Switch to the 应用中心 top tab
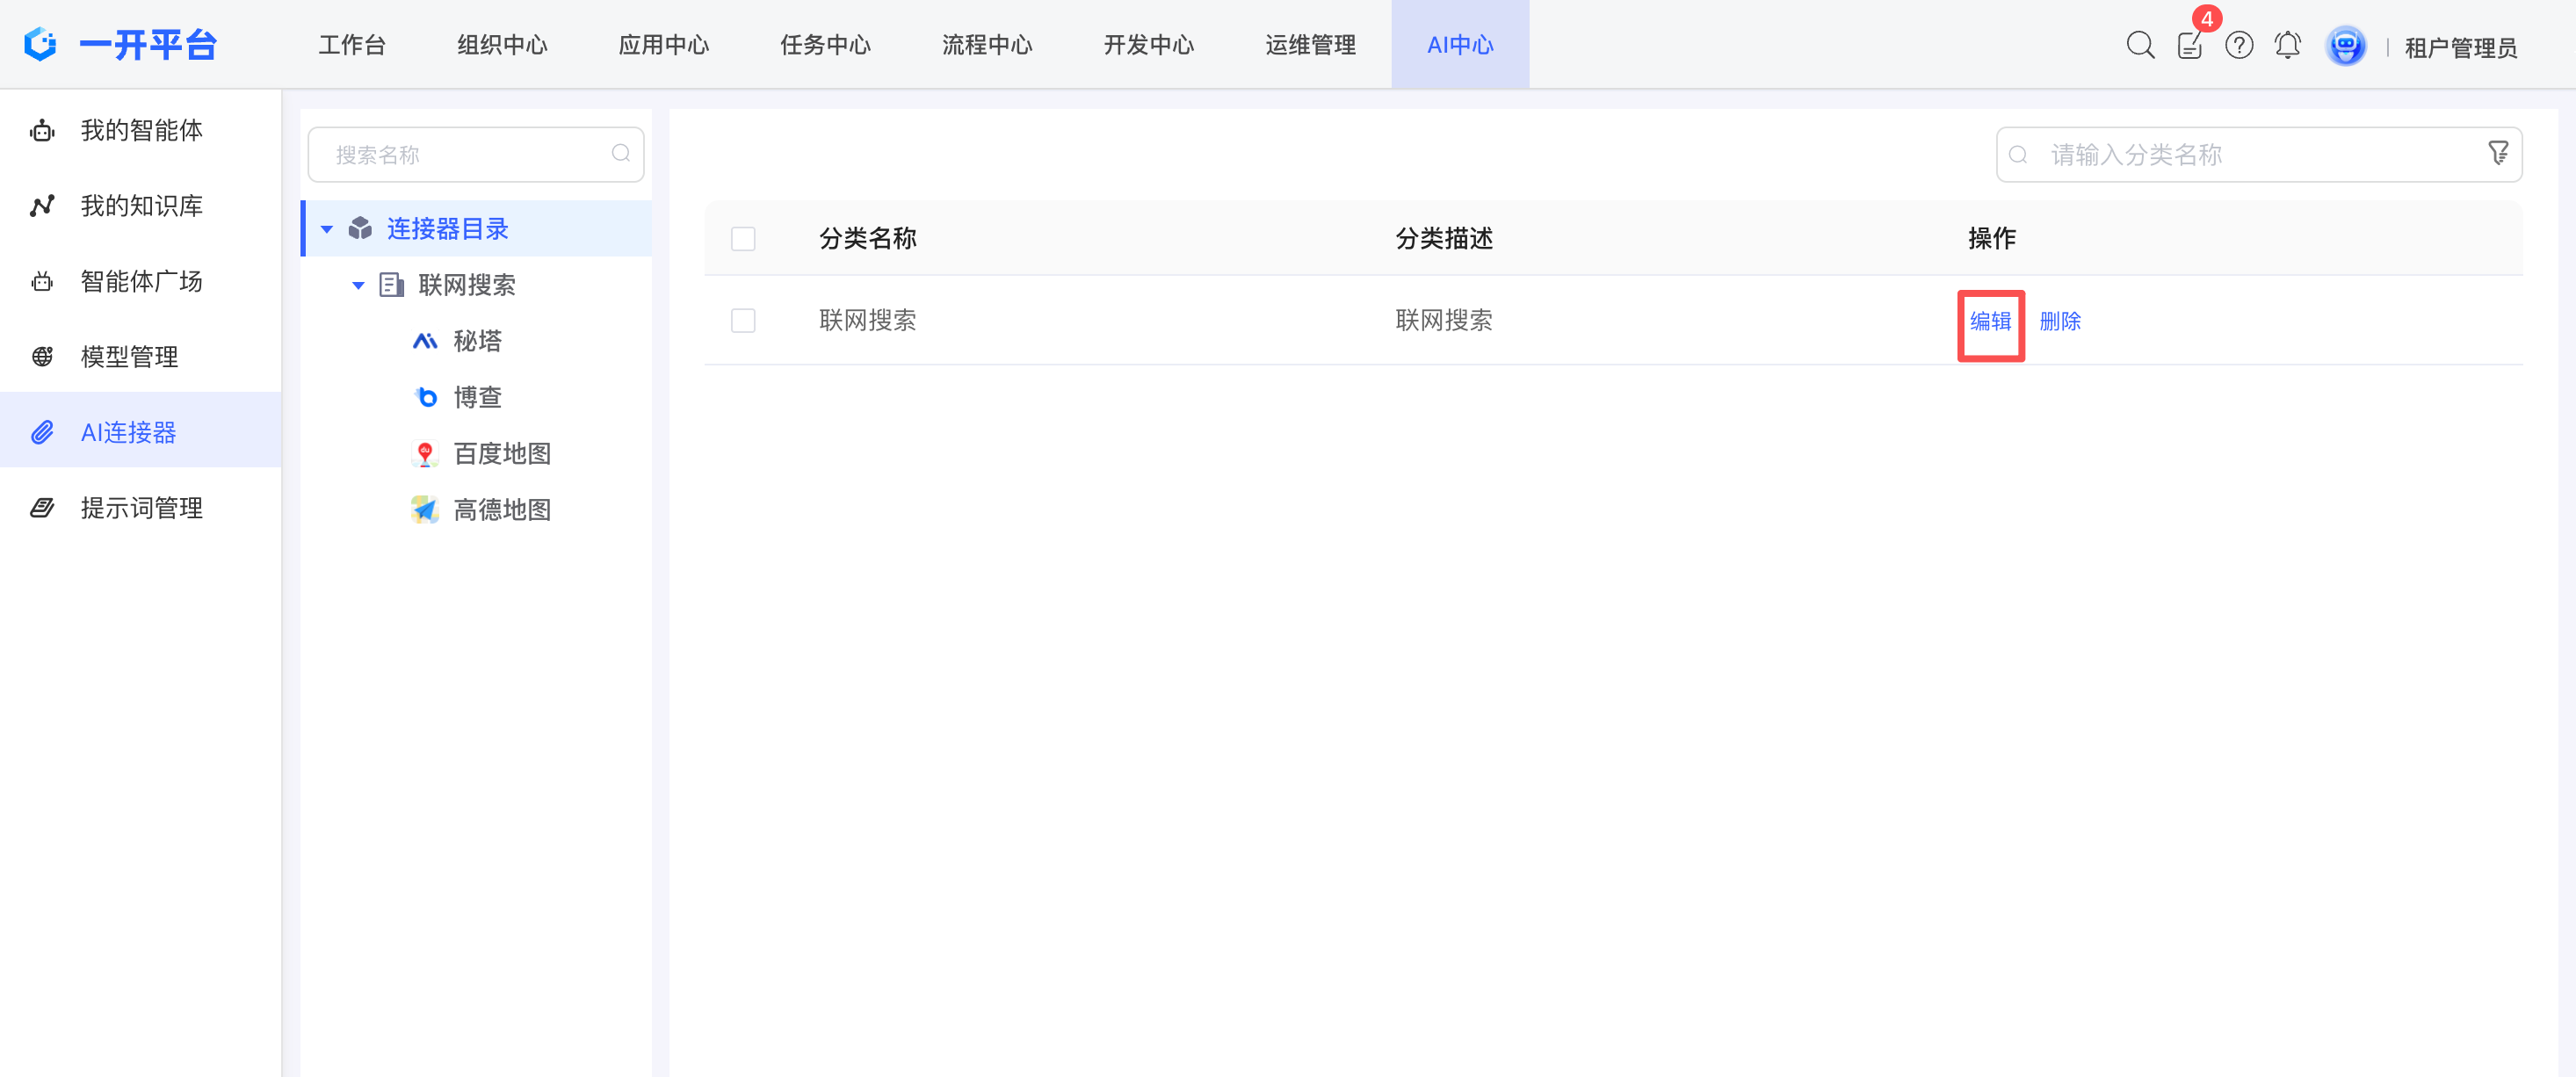 663,45
